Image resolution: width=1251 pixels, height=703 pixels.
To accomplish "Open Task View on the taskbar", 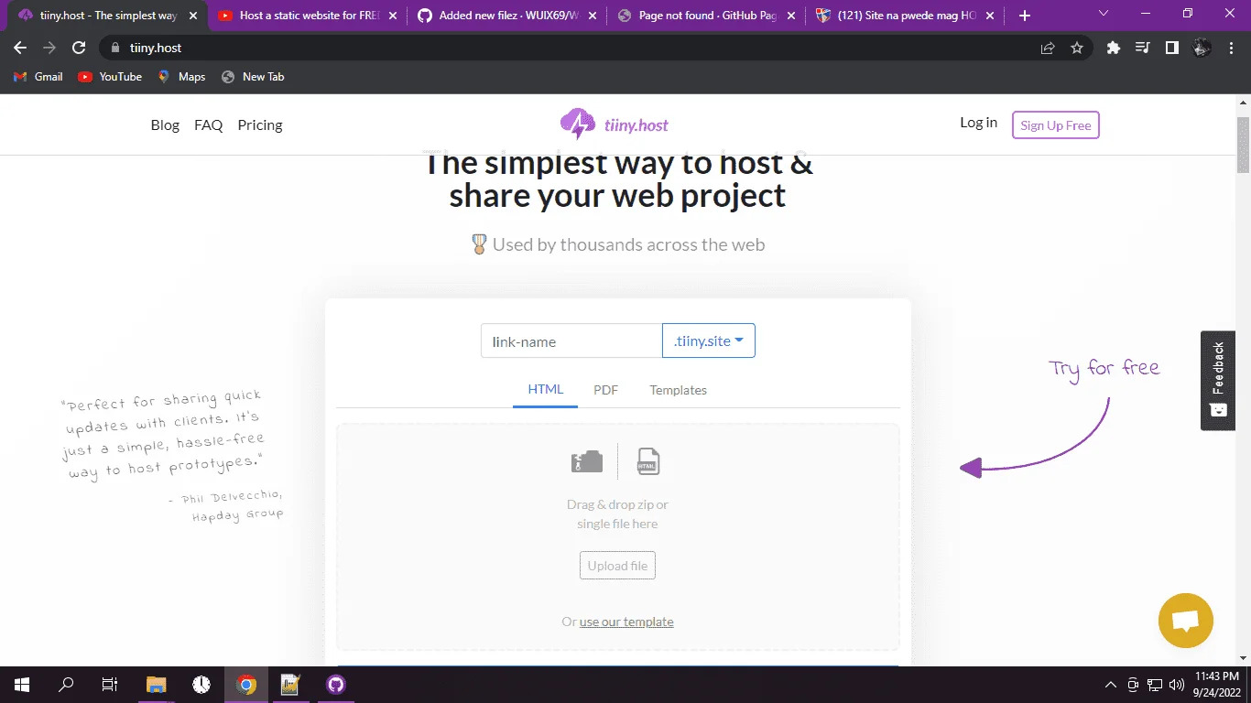I will (x=110, y=685).
